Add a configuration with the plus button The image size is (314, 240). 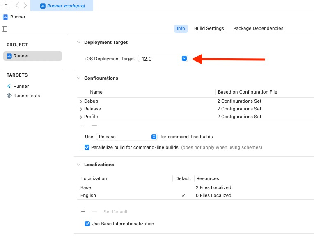[83, 125]
